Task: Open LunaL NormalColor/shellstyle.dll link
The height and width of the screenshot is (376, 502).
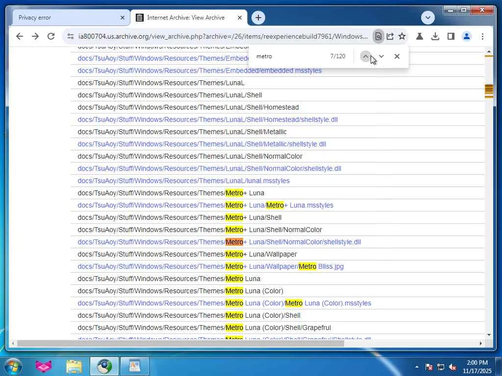Action: 209,168
